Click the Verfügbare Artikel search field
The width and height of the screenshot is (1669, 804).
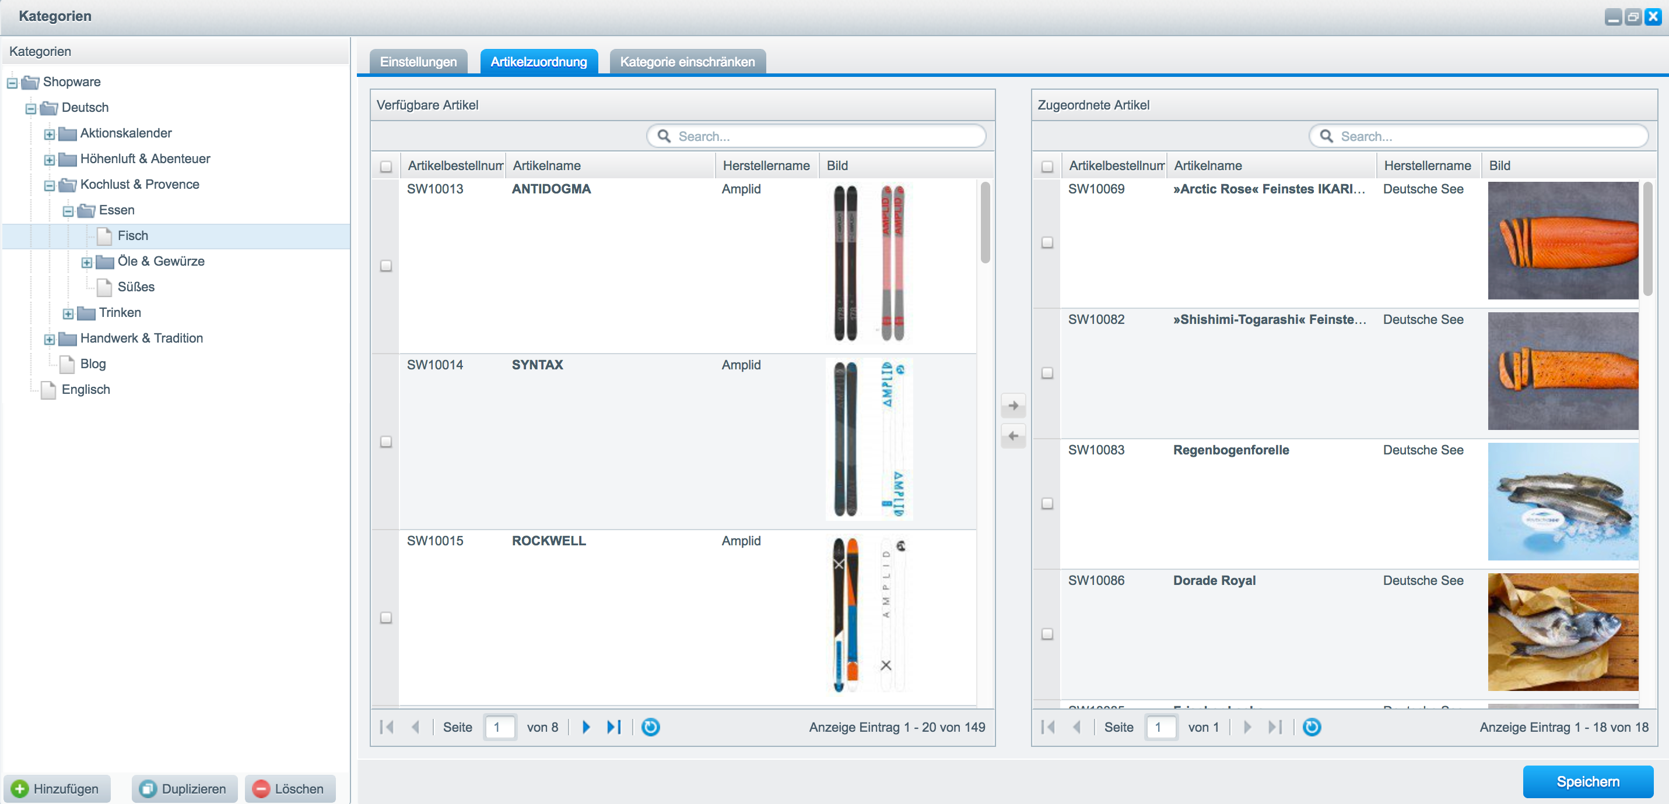[x=816, y=136]
